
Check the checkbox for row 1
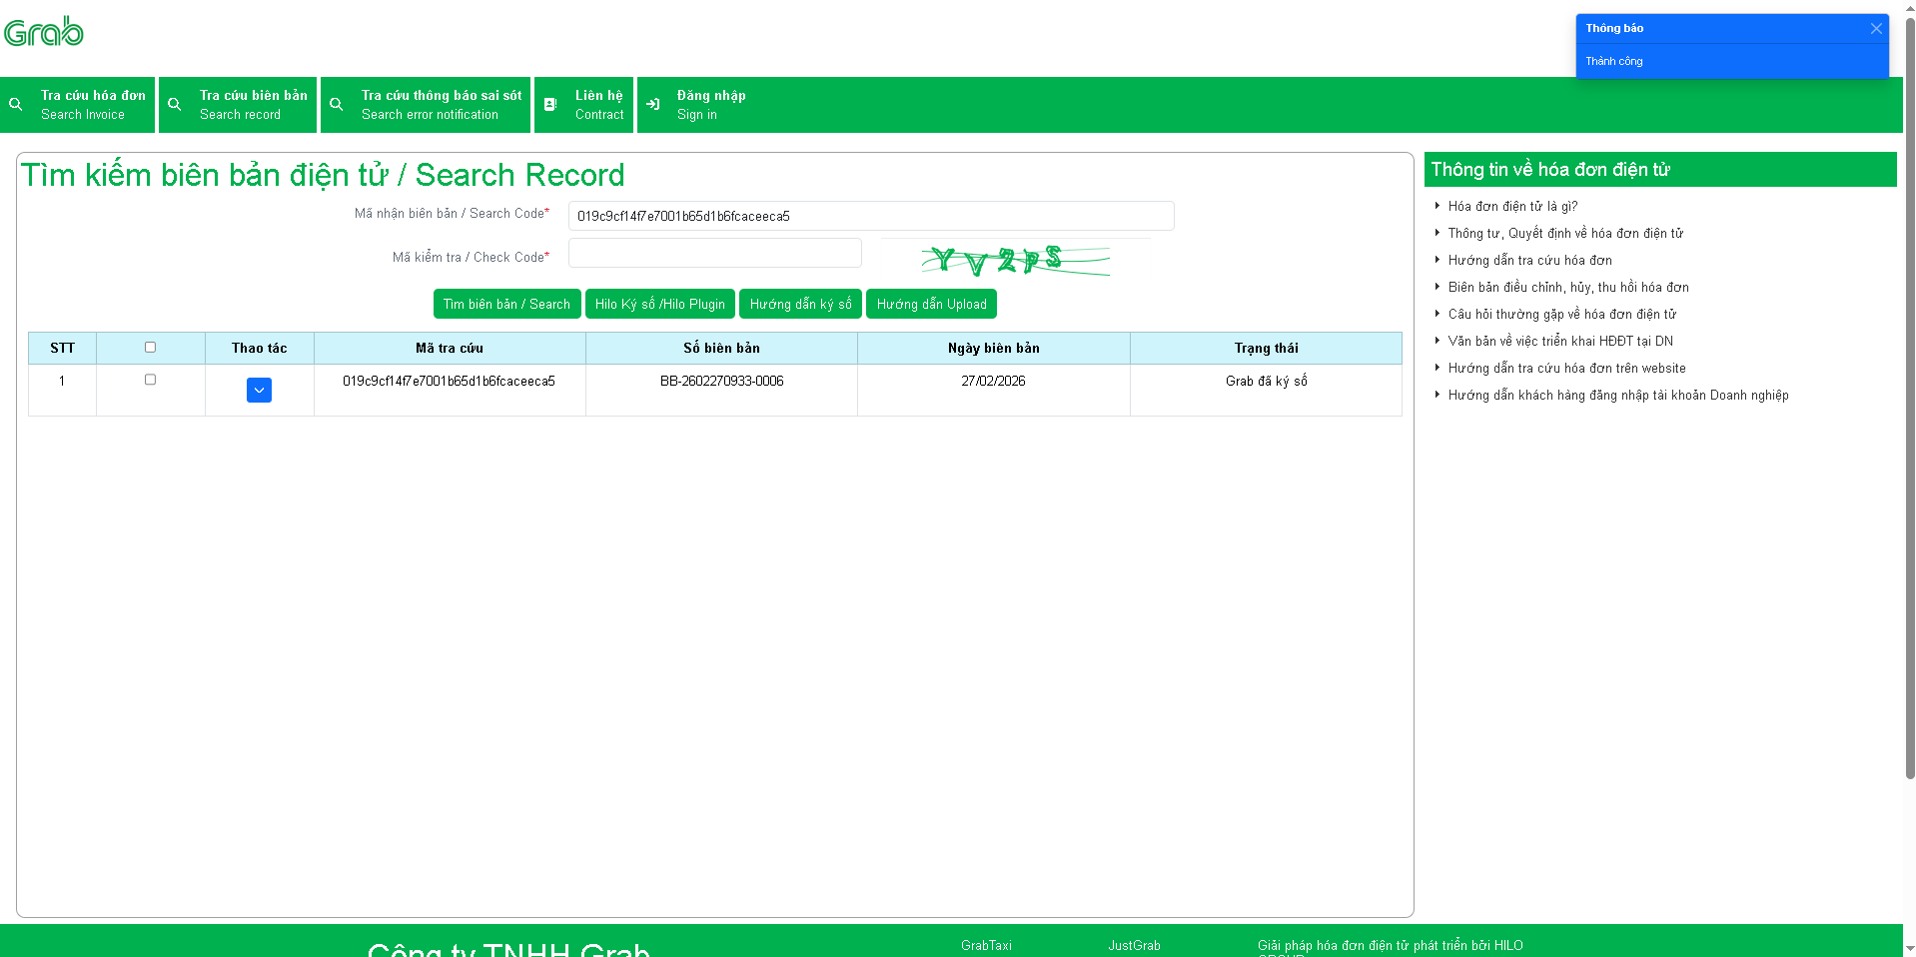click(x=150, y=380)
